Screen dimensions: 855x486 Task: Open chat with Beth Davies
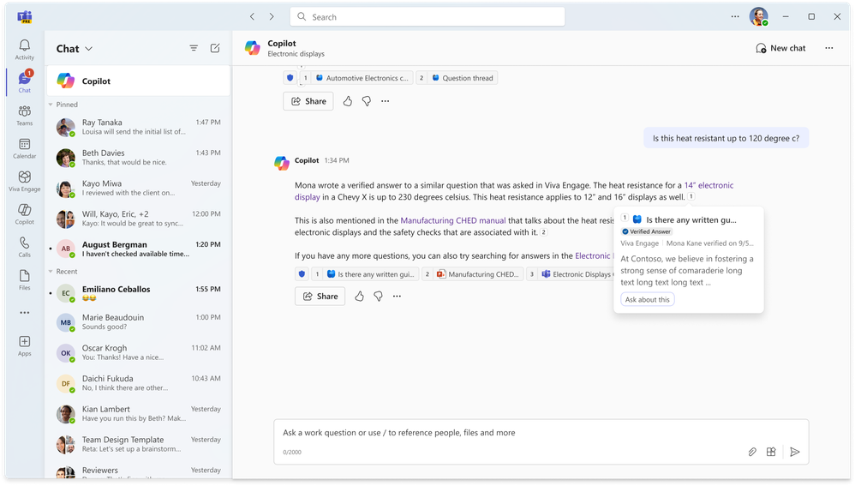(139, 157)
